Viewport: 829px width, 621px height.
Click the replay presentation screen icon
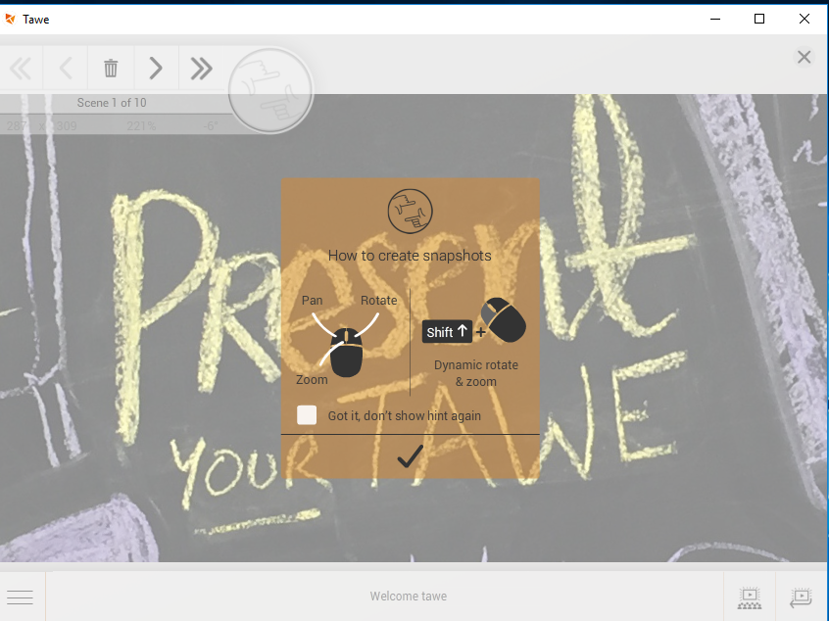pos(801,597)
